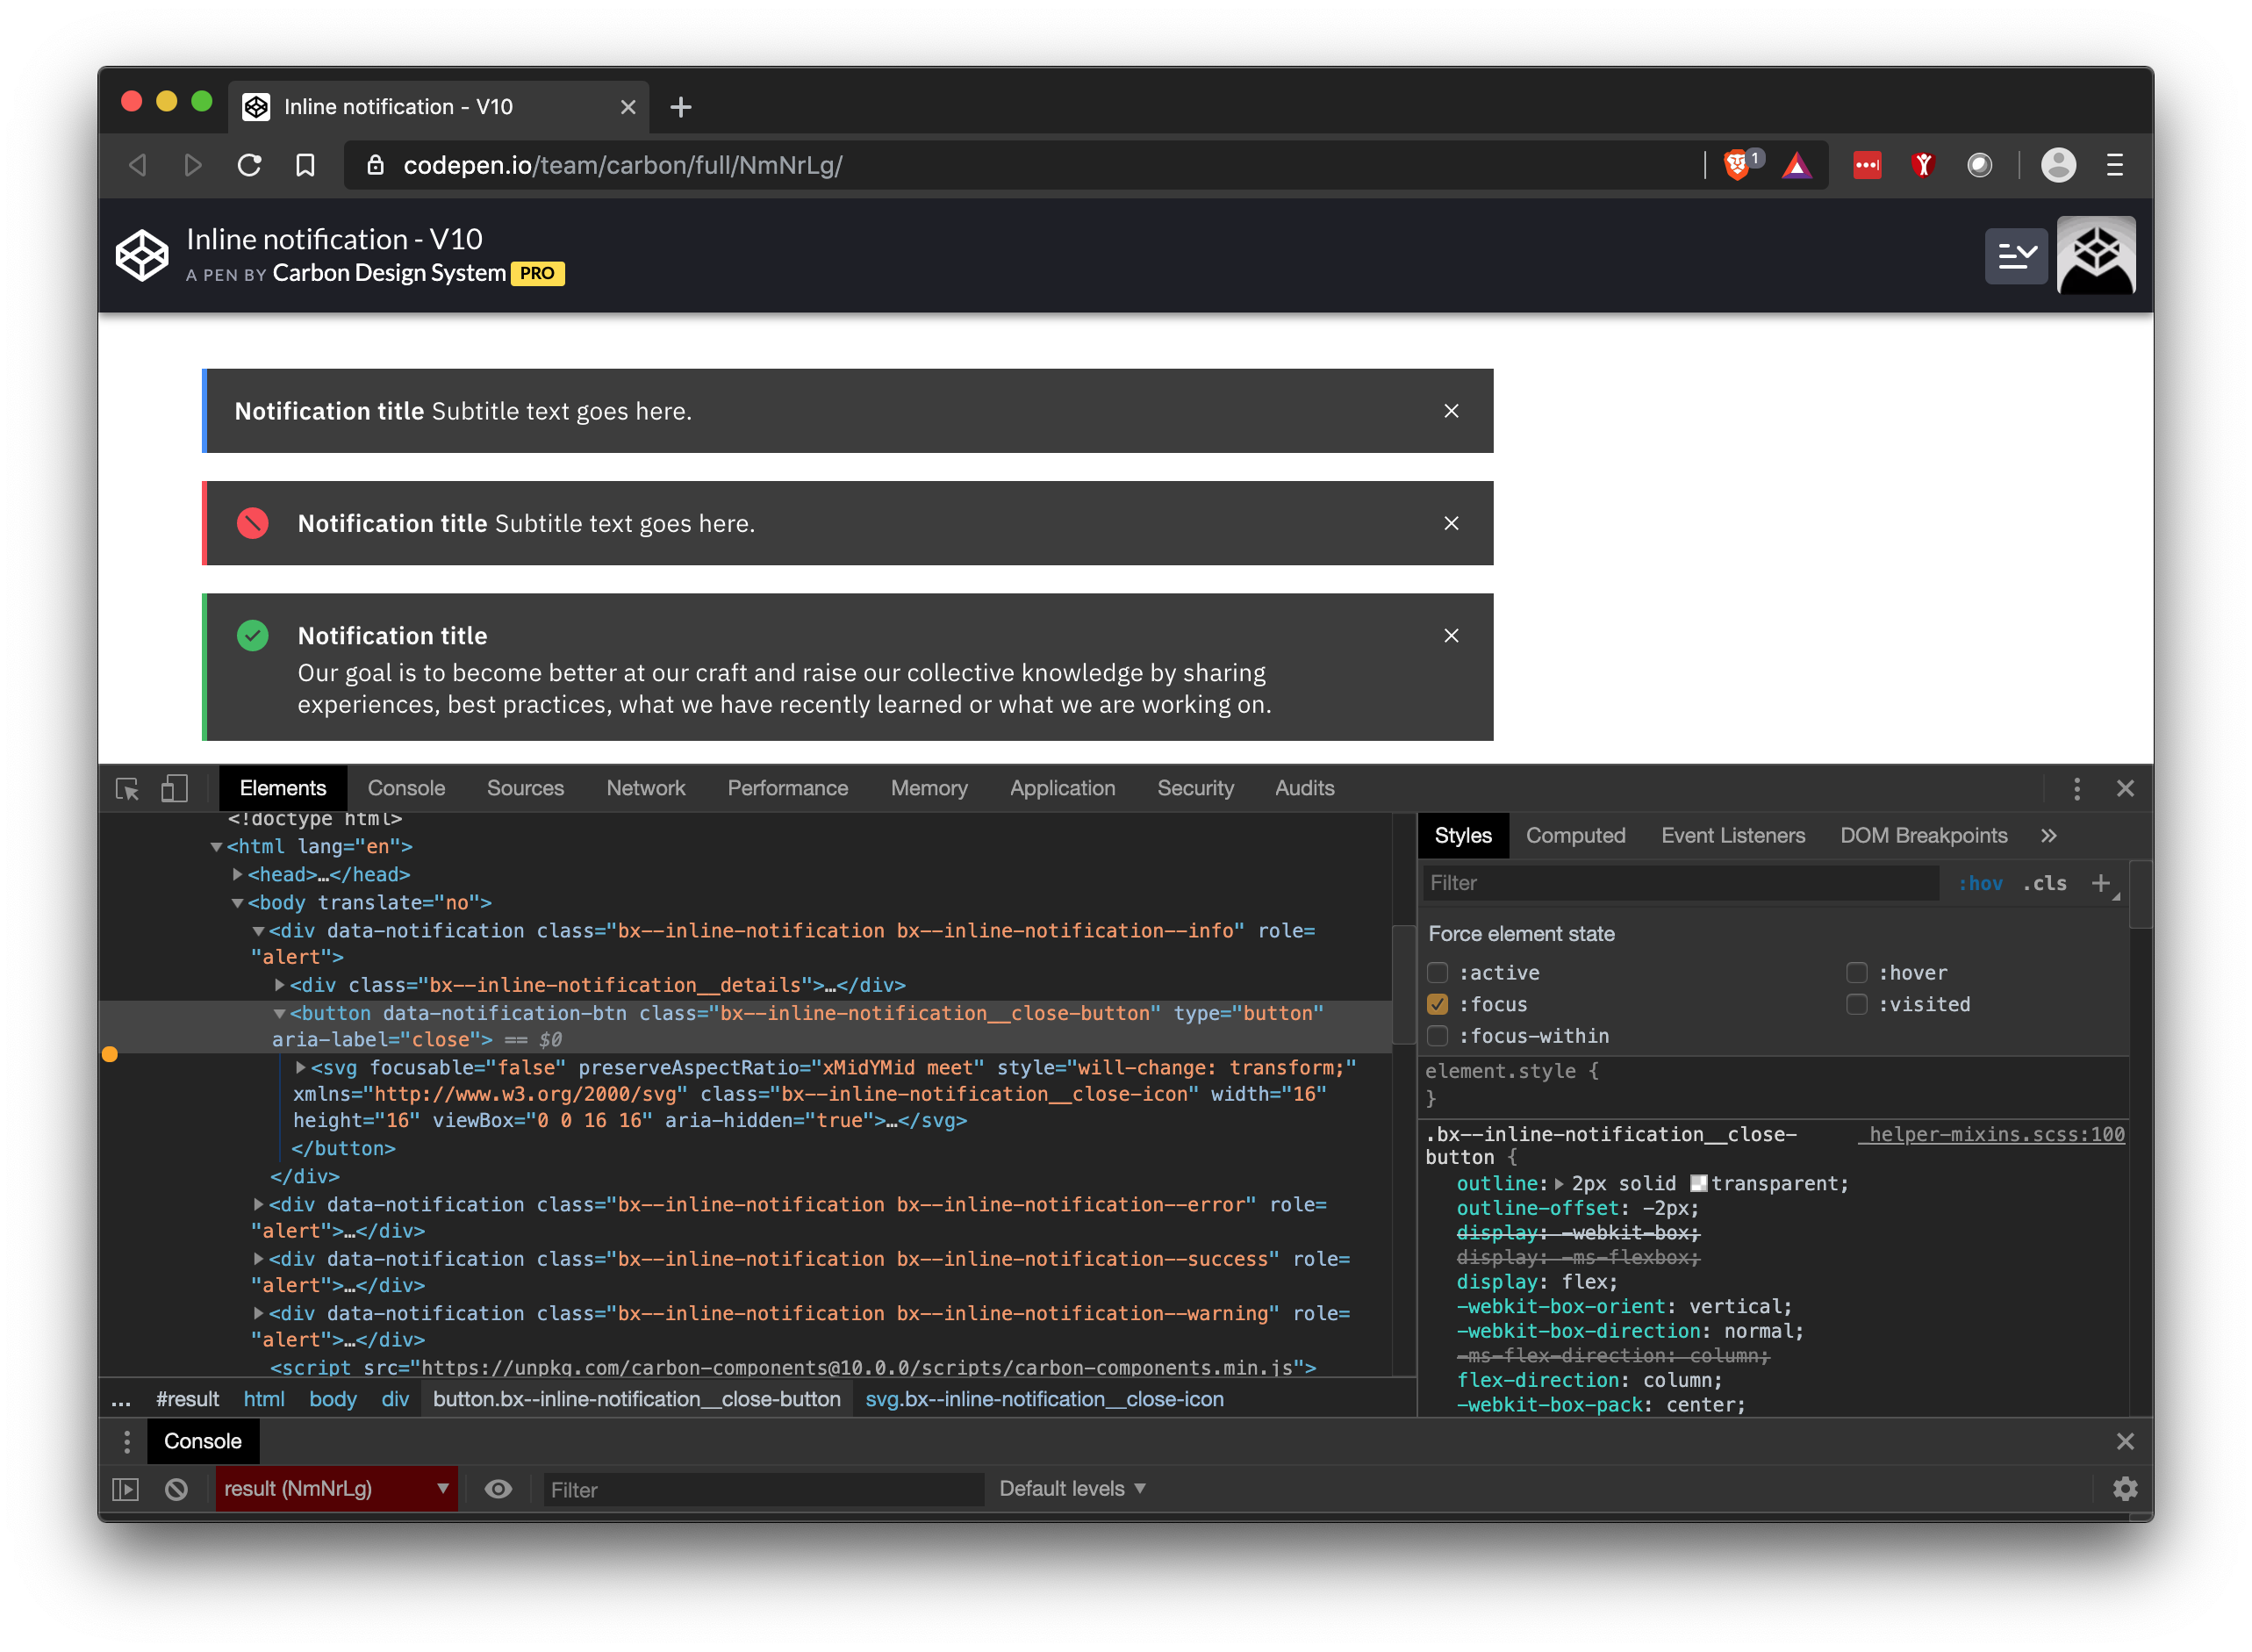Screen dimensions: 2252x1652
Task: Open the result (NmNrLg) context dropdown
Action: point(336,1489)
